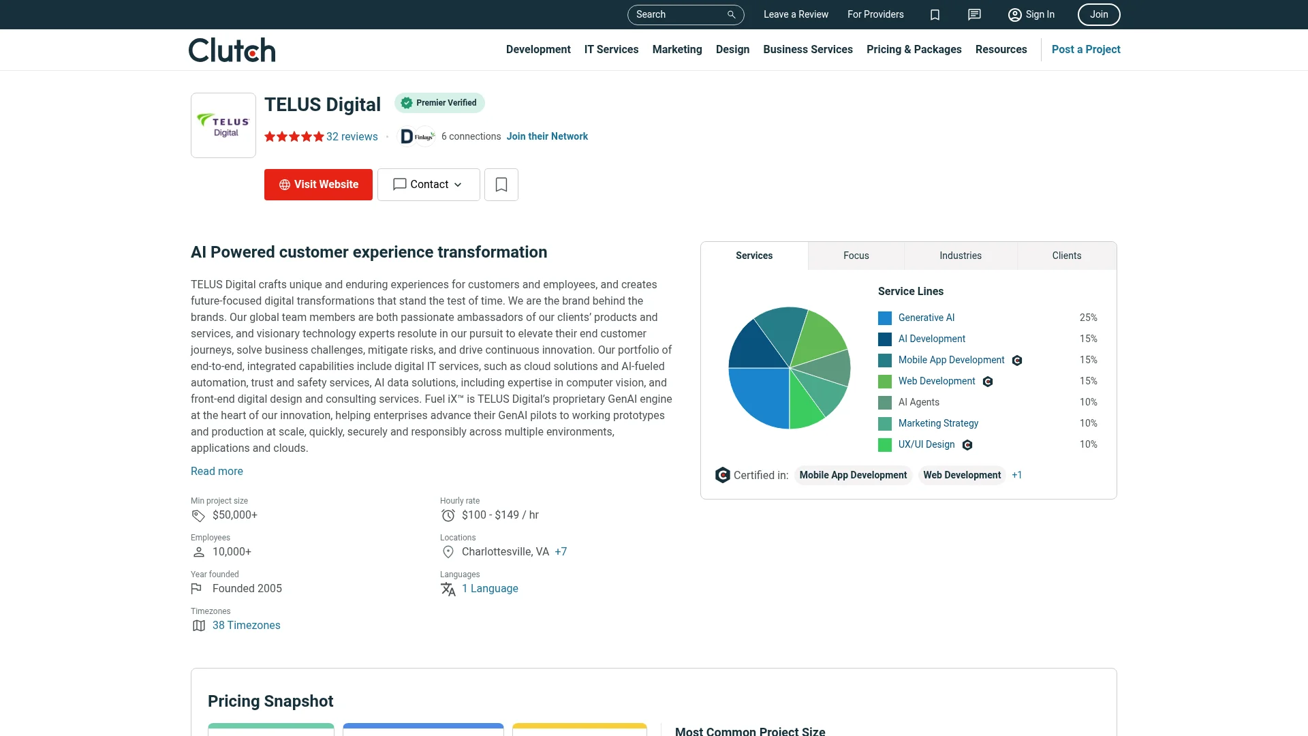The height and width of the screenshot is (736, 1308).
Task: Open the Generative AI service link
Action: pyautogui.click(x=926, y=318)
